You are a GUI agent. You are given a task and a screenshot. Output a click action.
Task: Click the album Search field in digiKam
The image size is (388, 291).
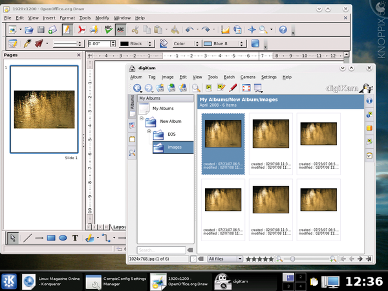coord(161,250)
